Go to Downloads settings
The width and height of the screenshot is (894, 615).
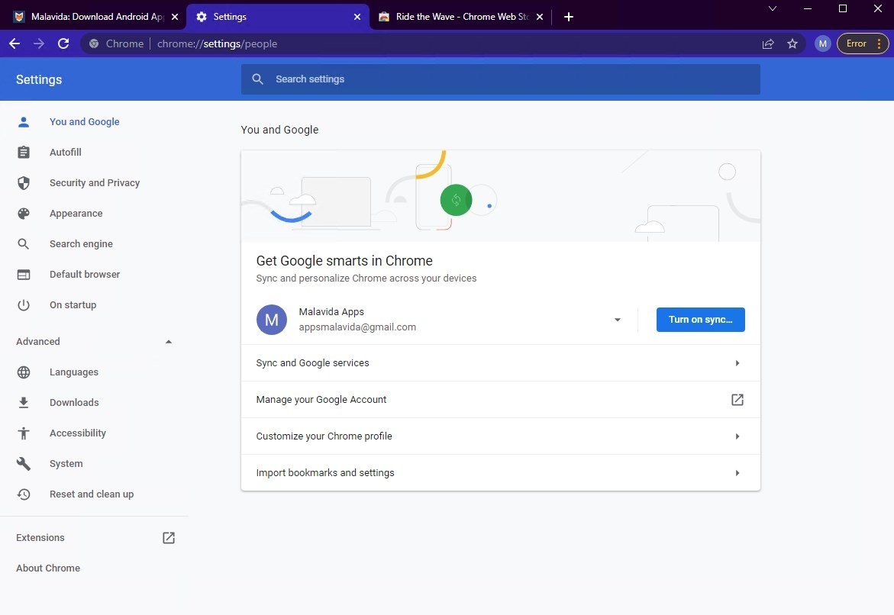click(74, 402)
